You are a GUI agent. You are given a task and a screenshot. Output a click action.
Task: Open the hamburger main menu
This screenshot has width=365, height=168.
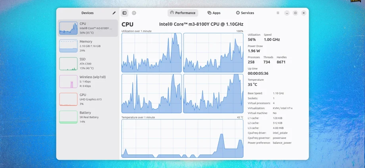click(x=278, y=13)
